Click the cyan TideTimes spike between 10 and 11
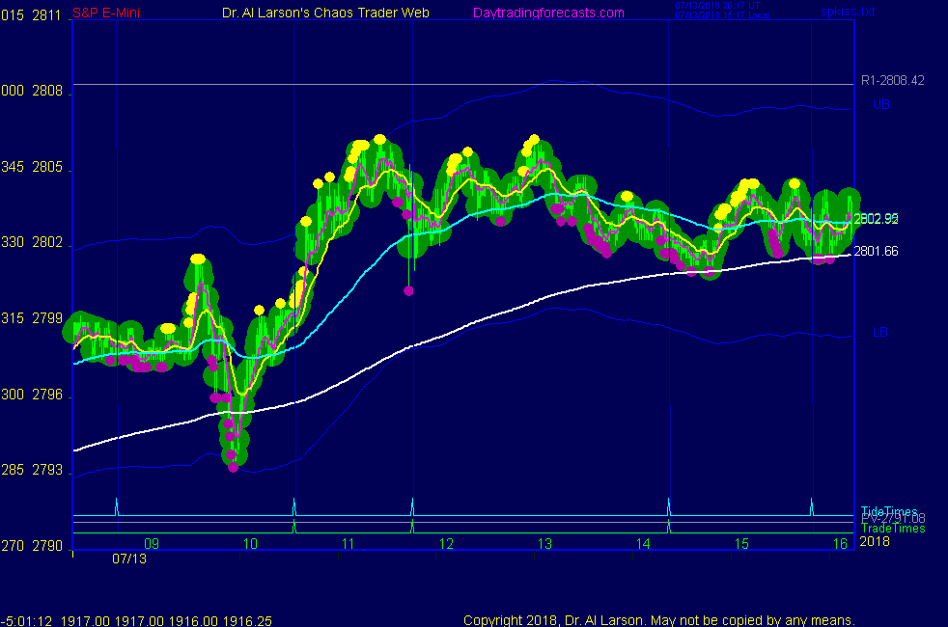 [293, 506]
